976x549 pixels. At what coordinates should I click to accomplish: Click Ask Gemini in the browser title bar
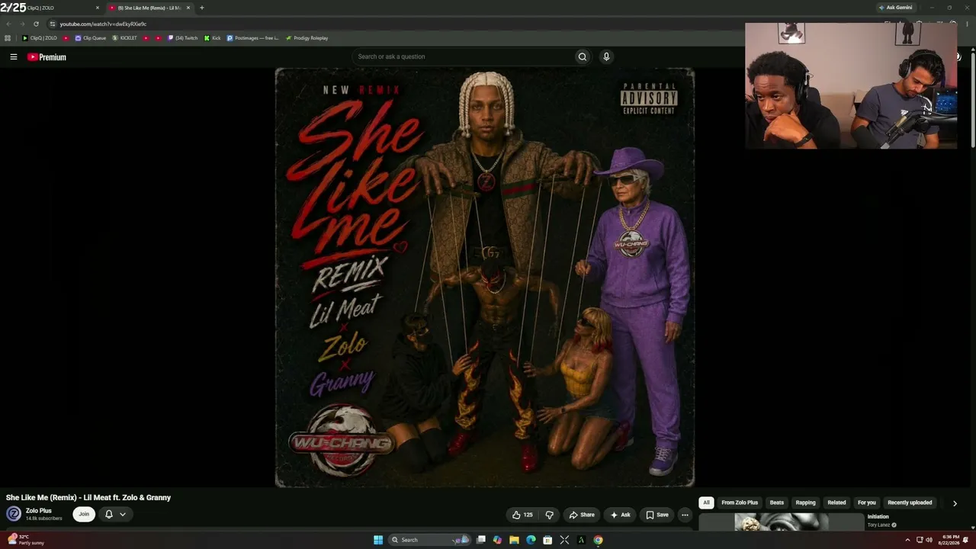click(896, 8)
